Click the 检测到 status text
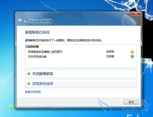The height and width of the screenshot is (117, 153). tap(110, 52)
